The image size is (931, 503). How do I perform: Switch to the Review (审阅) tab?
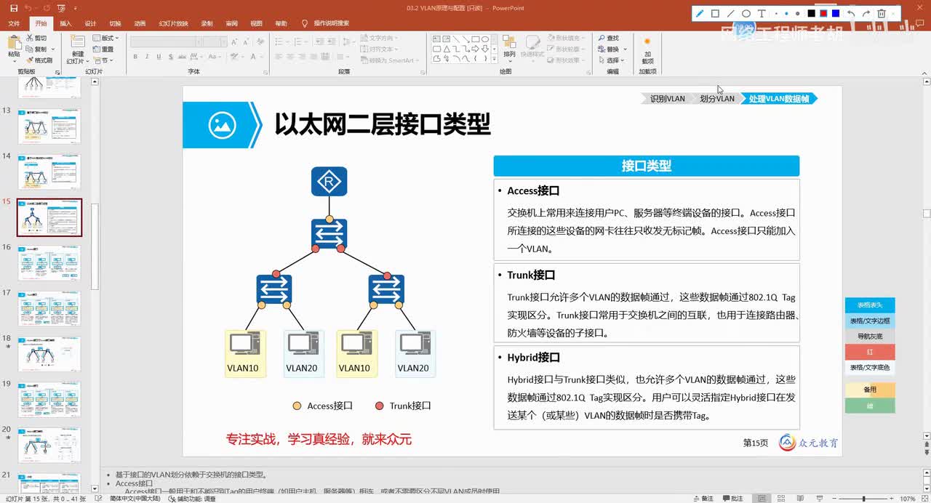(231, 23)
